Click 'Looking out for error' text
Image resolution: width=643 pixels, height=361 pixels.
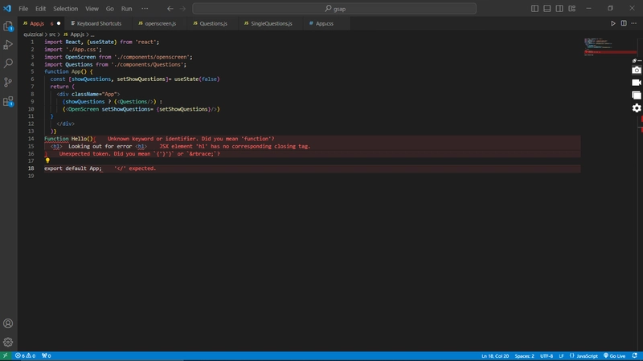100,146
